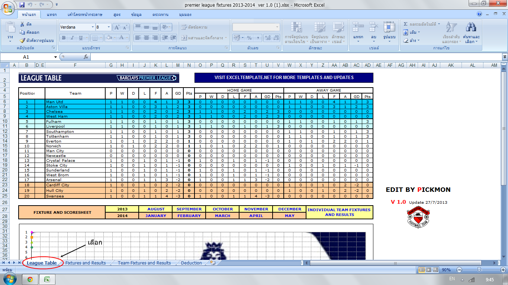Select the Format Painter brush
The height and width of the screenshot is (285, 508).
pyautogui.click(x=23, y=40)
